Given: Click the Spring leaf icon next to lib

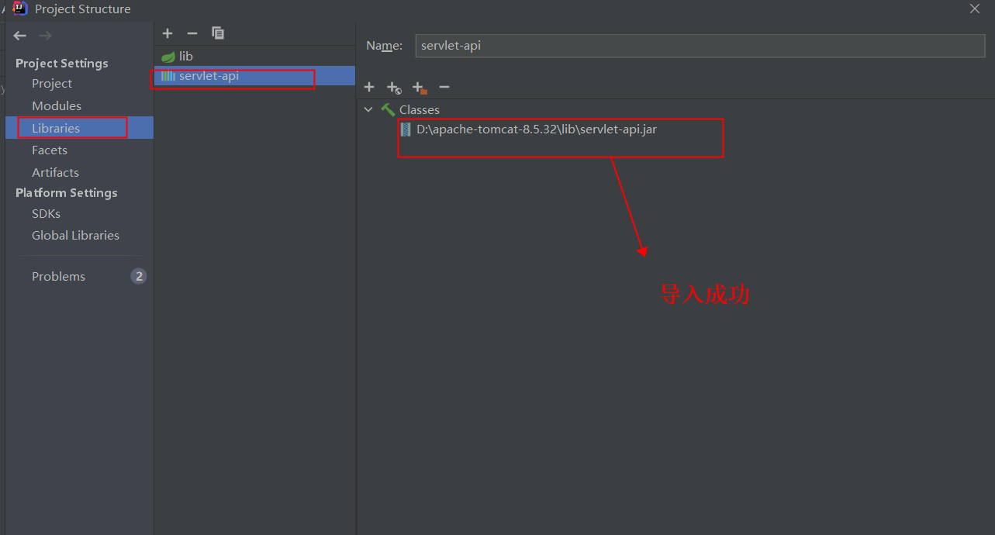Looking at the screenshot, I should click(x=168, y=57).
